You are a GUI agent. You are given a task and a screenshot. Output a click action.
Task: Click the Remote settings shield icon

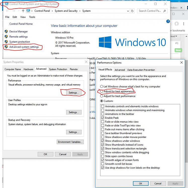coord(6,37)
